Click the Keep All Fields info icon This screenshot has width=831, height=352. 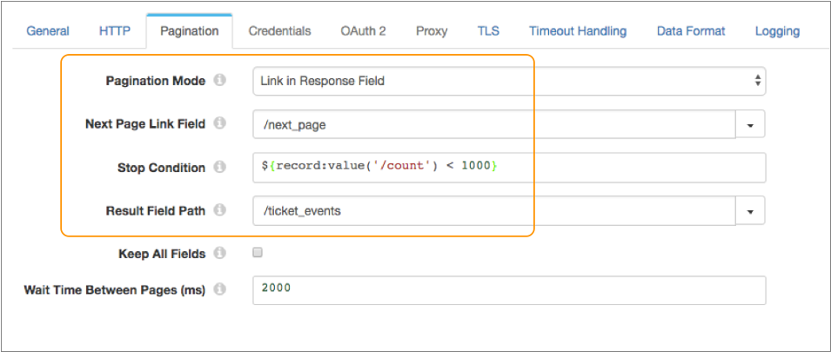[x=220, y=254]
